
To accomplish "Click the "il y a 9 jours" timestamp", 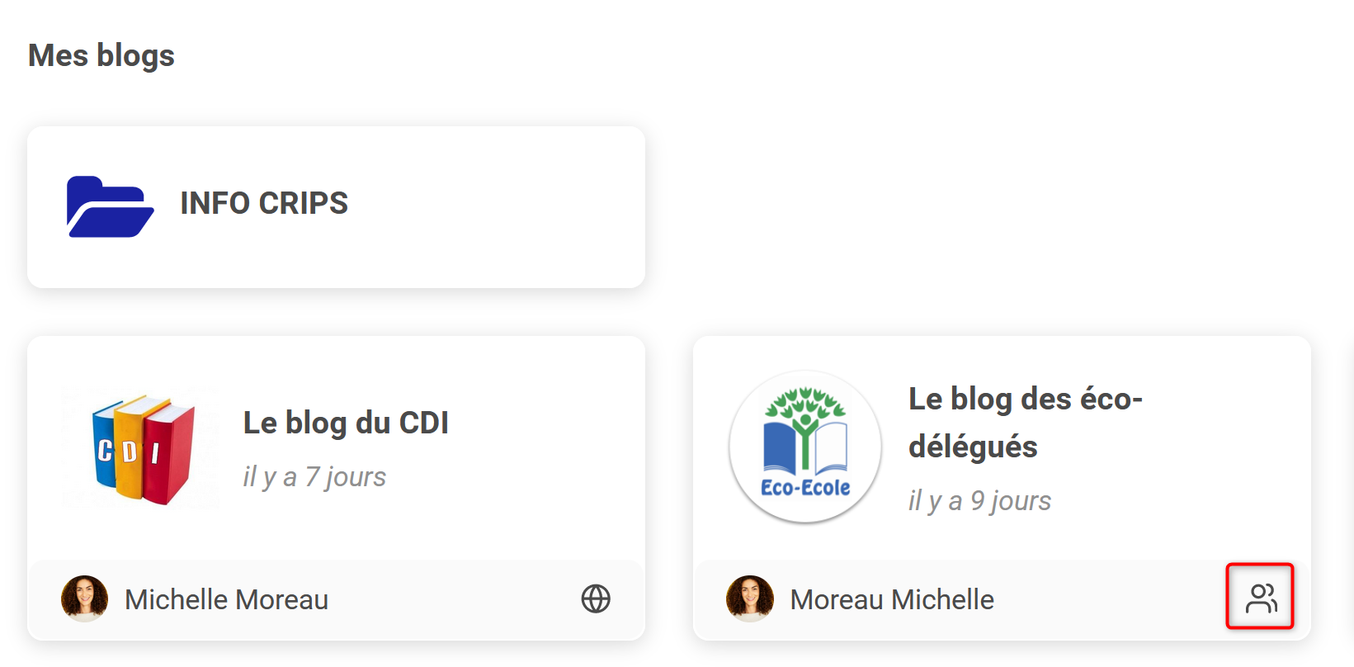I will pos(979,501).
